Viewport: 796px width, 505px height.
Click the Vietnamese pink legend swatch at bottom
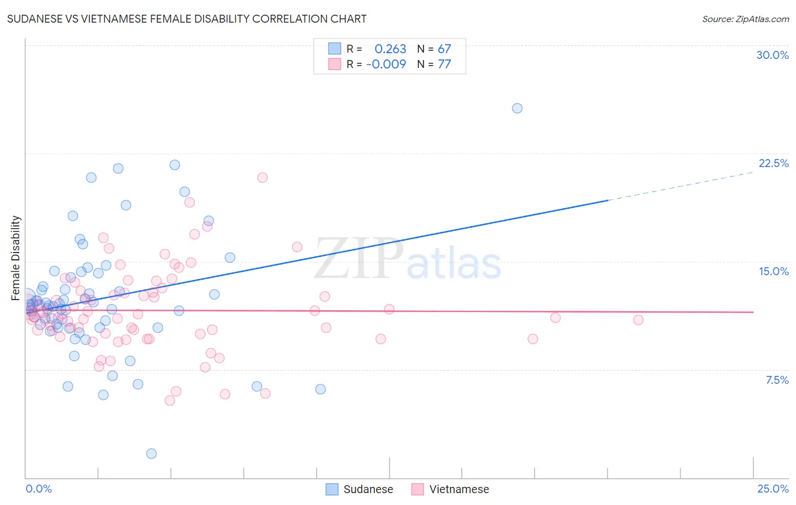[x=418, y=489]
